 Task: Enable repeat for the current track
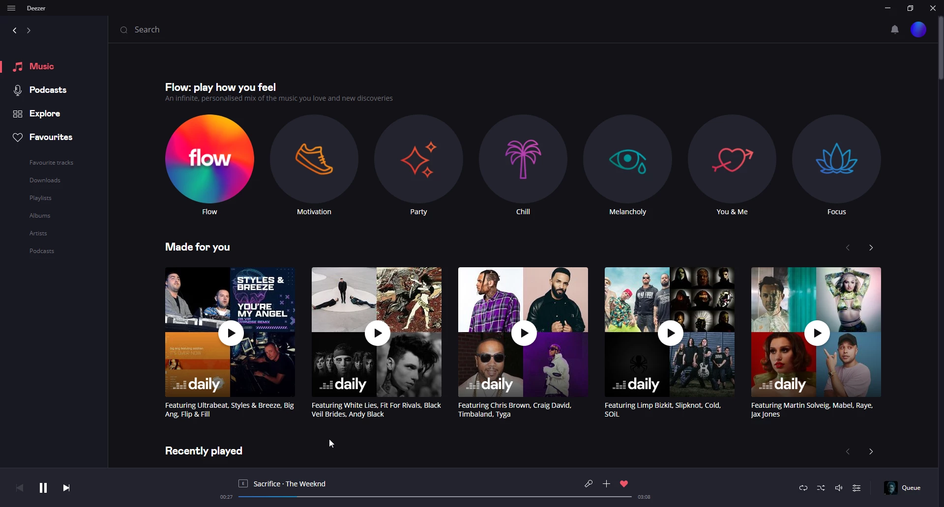(x=803, y=487)
